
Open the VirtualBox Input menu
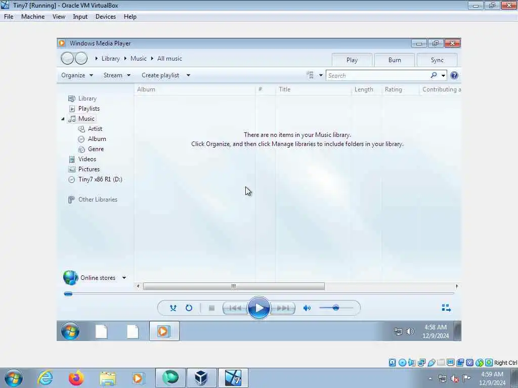pyautogui.click(x=80, y=17)
